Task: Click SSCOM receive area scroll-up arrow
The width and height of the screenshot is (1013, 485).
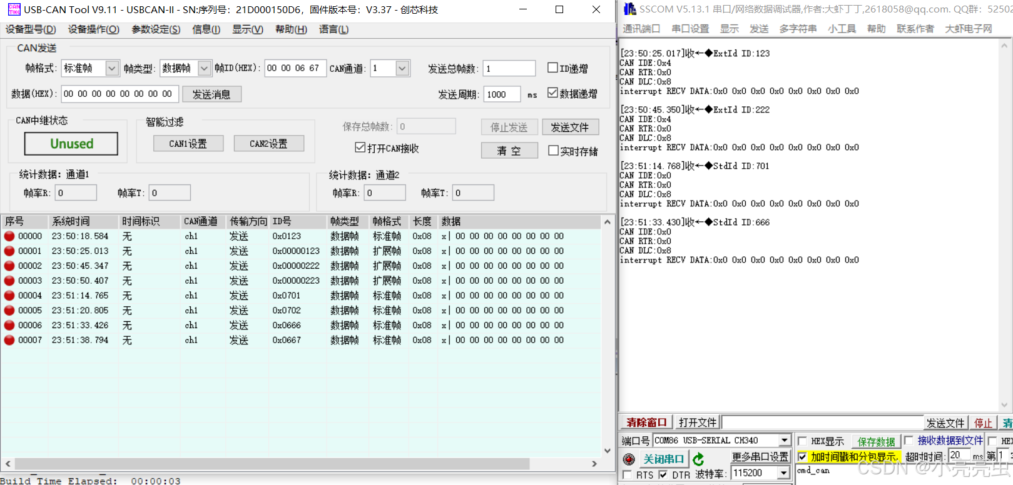Action: click(x=1005, y=46)
